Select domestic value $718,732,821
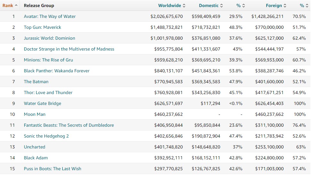Image resolution: width=312 pixels, height=175 pixels. tap(206, 27)
